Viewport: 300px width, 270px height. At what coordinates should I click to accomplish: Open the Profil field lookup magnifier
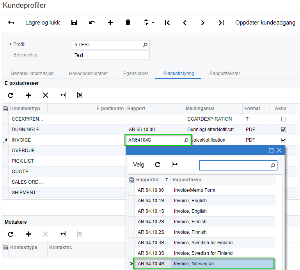(145, 45)
